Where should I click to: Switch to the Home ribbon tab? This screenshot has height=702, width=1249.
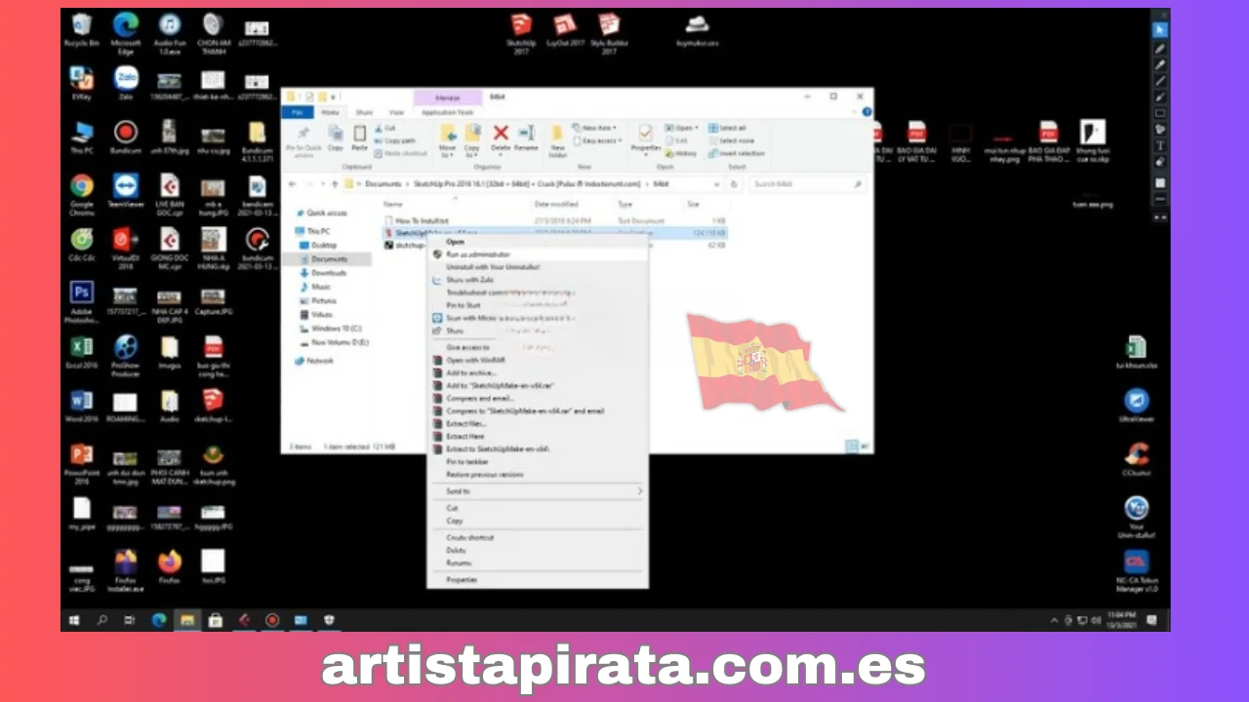tap(330, 113)
